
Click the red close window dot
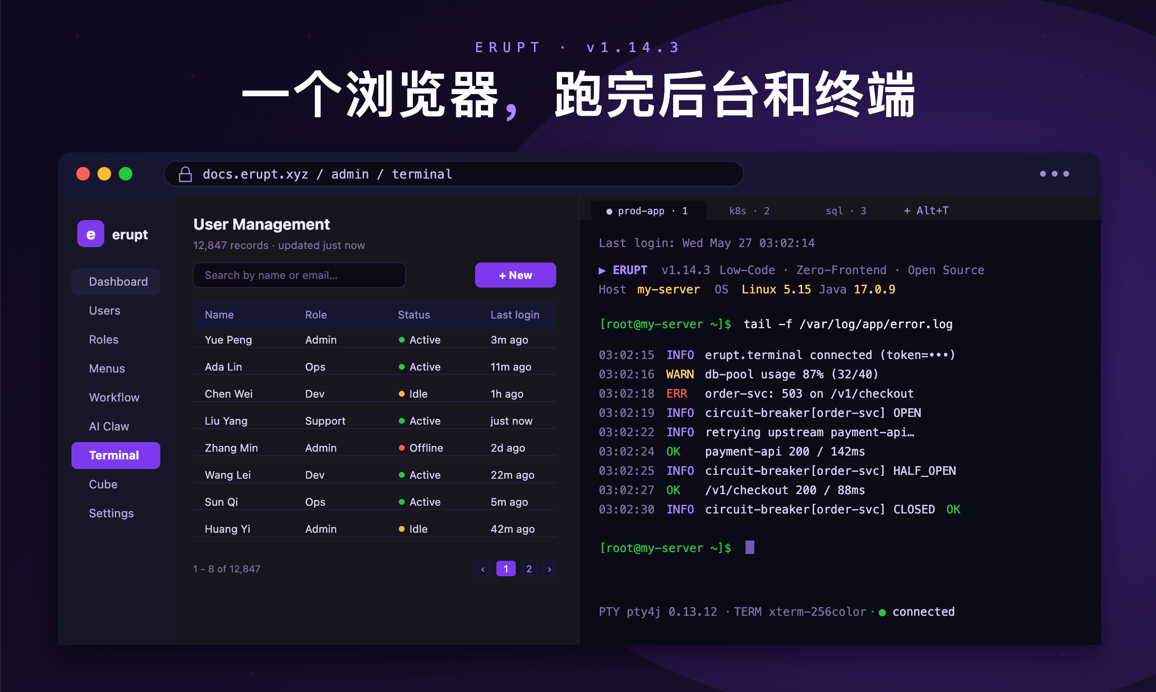83,174
